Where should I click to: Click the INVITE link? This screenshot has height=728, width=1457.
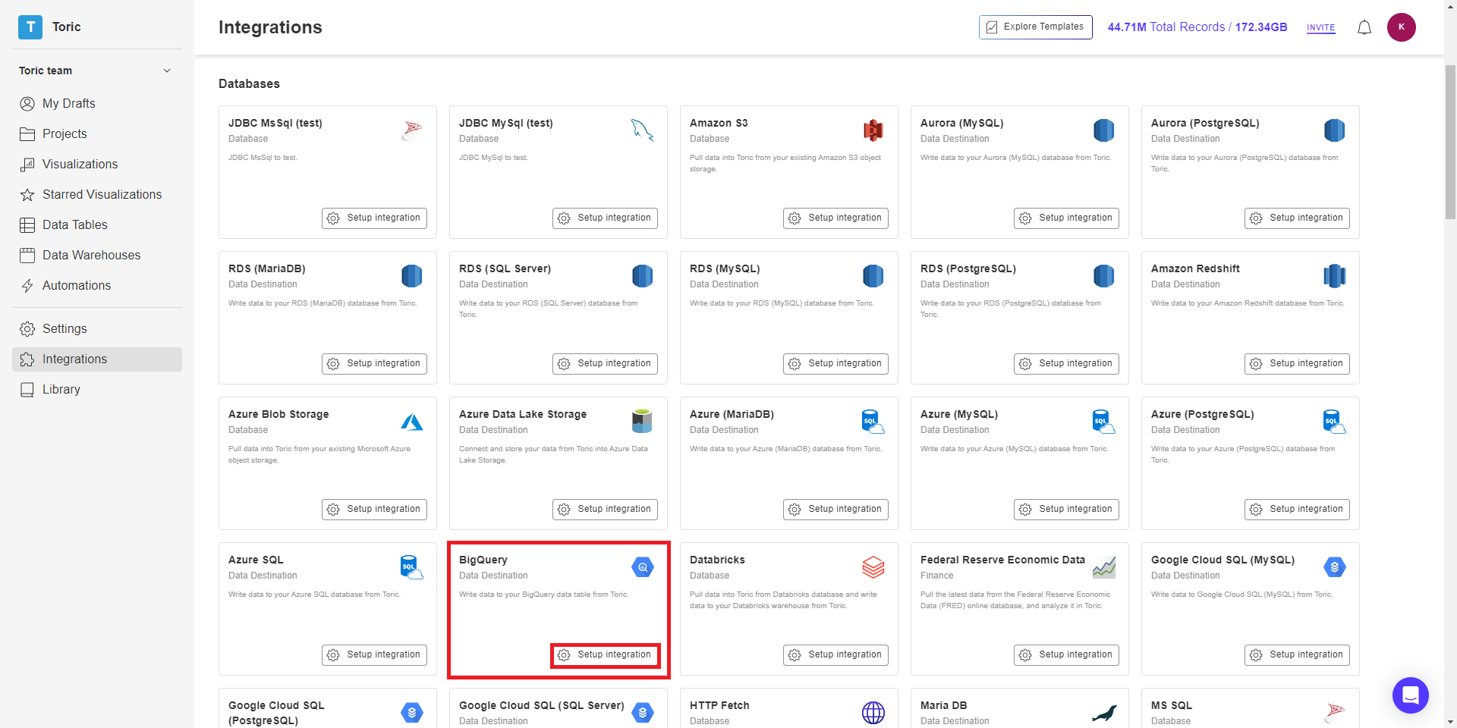coord(1320,27)
